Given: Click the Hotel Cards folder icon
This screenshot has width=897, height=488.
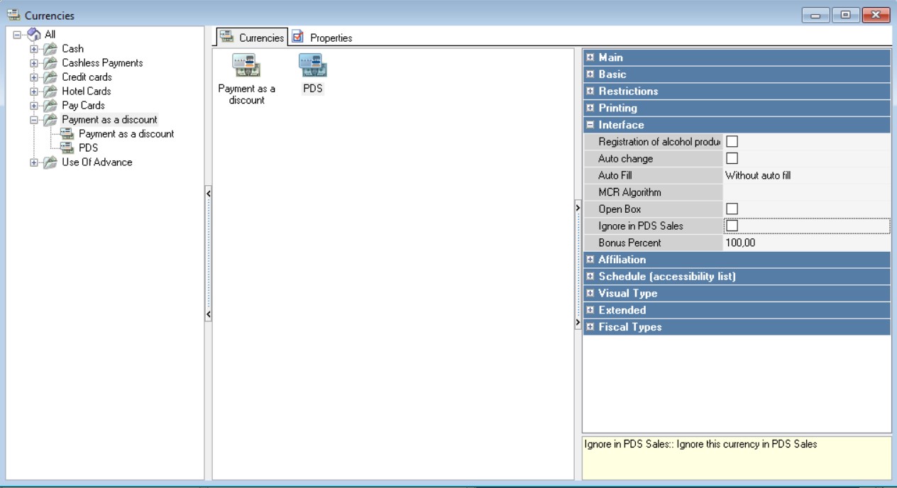Looking at the screenshot, I should click(x=50, y=91).
